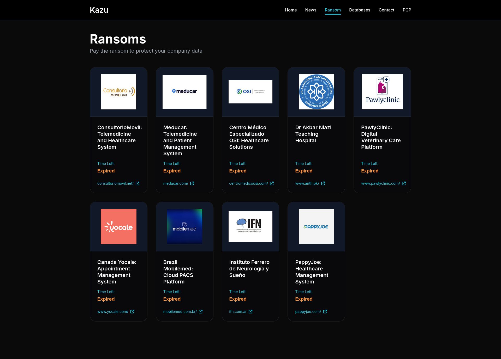Click the Expired status on the Canada Yocale card
This screenshot has width=501, height=359.
(x=106, y=299)
